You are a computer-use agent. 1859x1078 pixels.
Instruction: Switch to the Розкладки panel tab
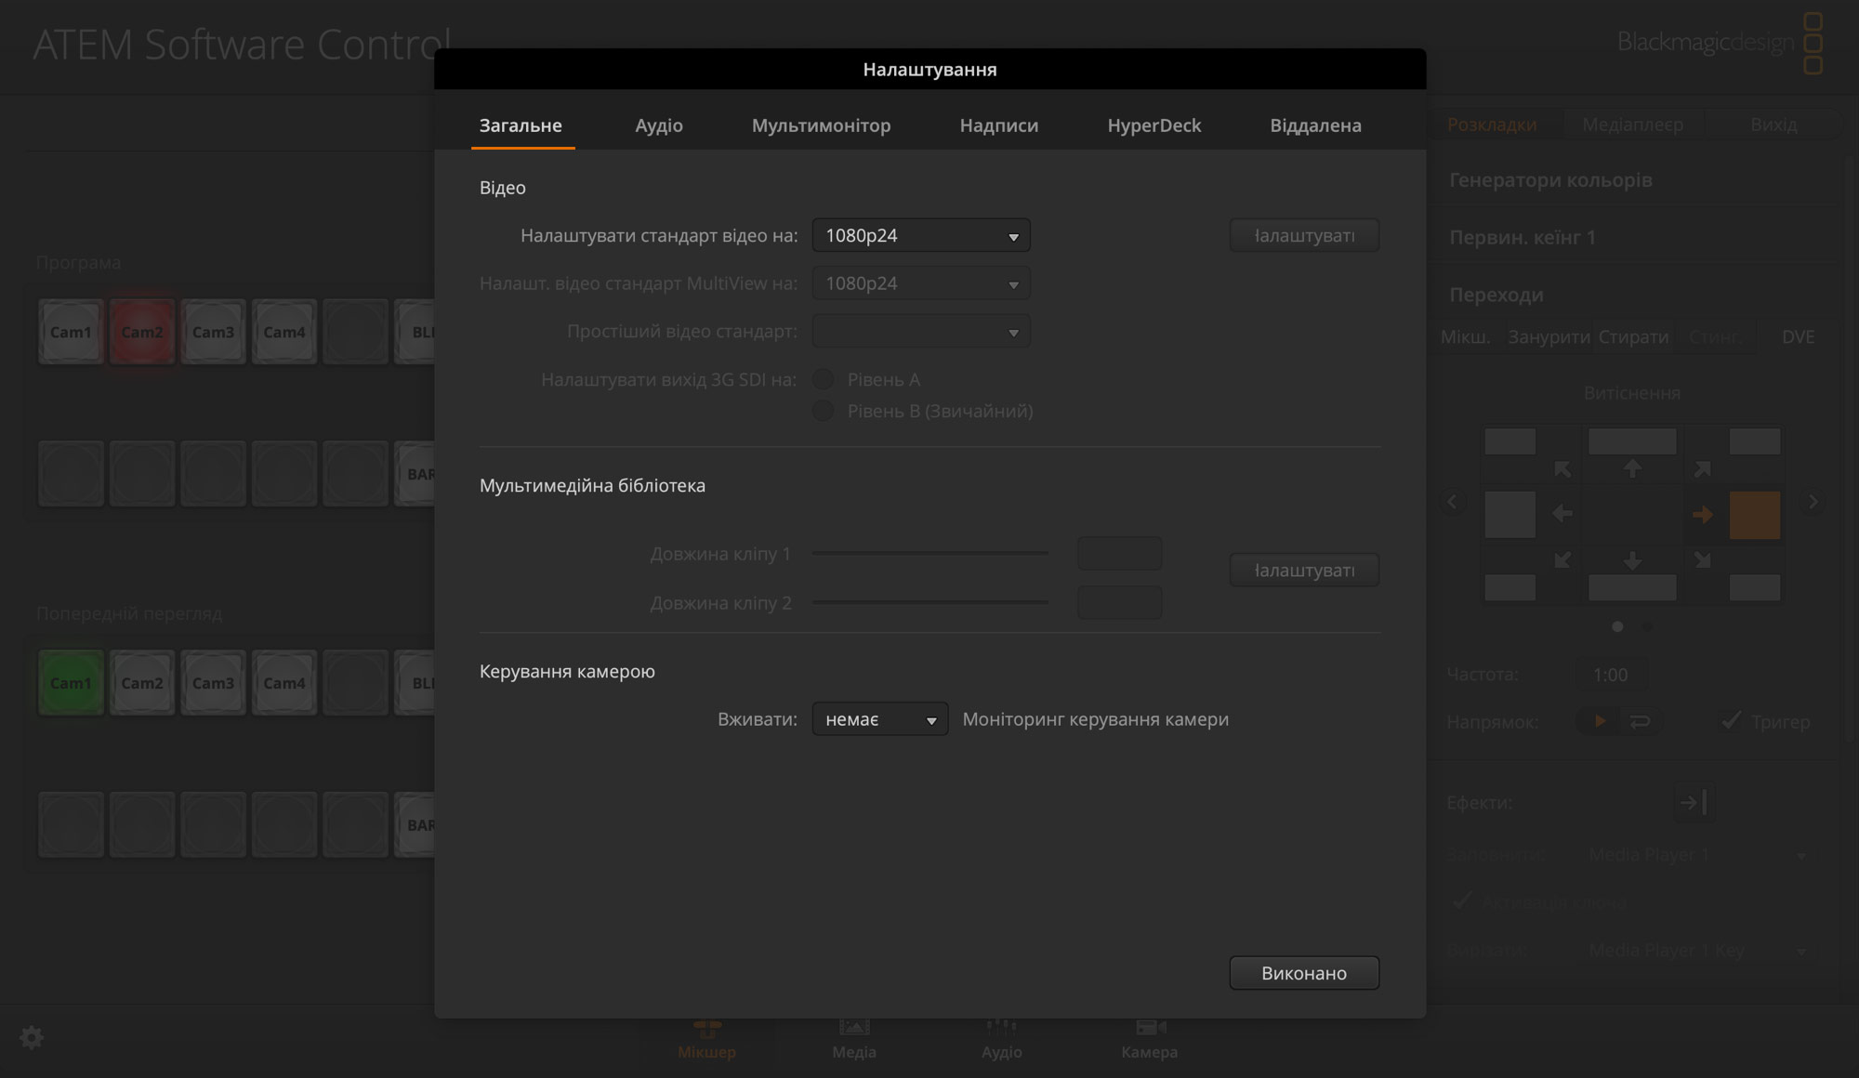(1492, 125)
